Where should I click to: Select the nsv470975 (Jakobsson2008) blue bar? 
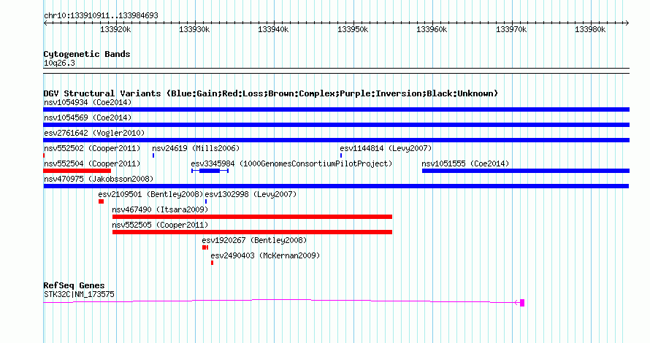click(336, 186)
